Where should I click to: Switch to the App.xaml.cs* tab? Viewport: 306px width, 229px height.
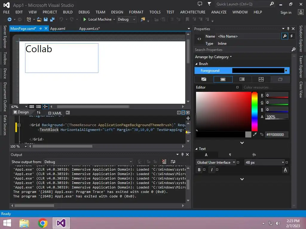tap(89, 28)
